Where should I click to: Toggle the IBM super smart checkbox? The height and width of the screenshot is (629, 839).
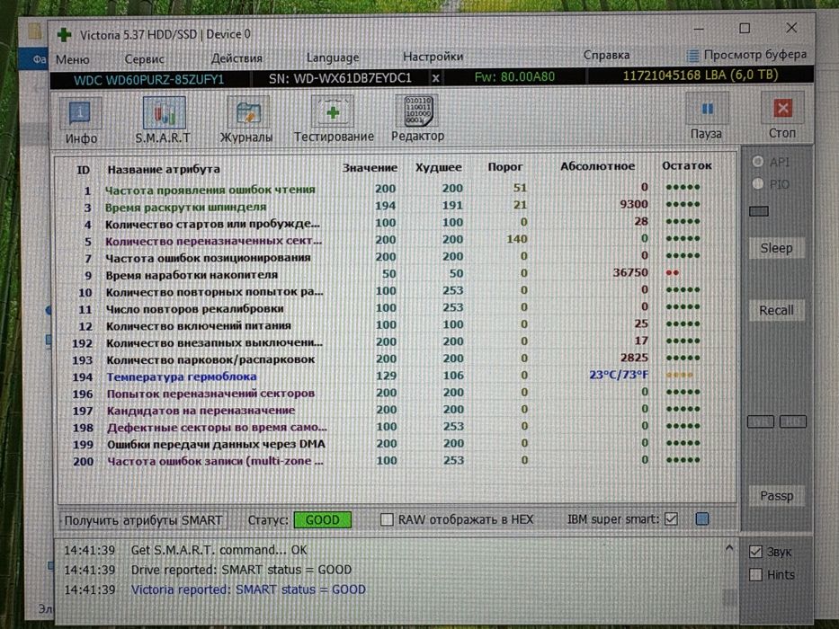click(671, 518)
